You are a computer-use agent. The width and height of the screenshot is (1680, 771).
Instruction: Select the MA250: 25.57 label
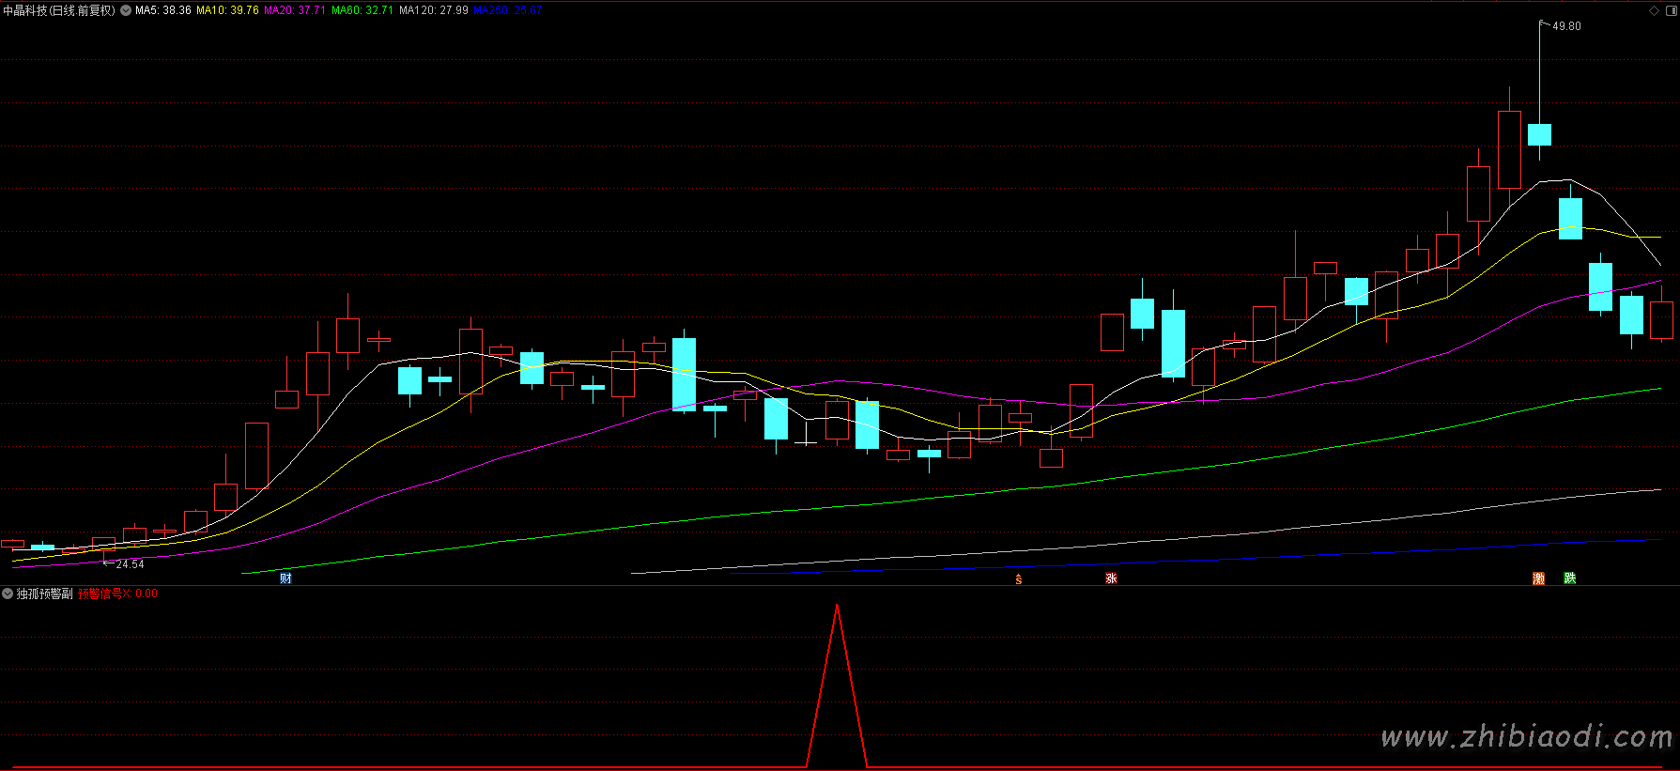[x=508, y=10]
